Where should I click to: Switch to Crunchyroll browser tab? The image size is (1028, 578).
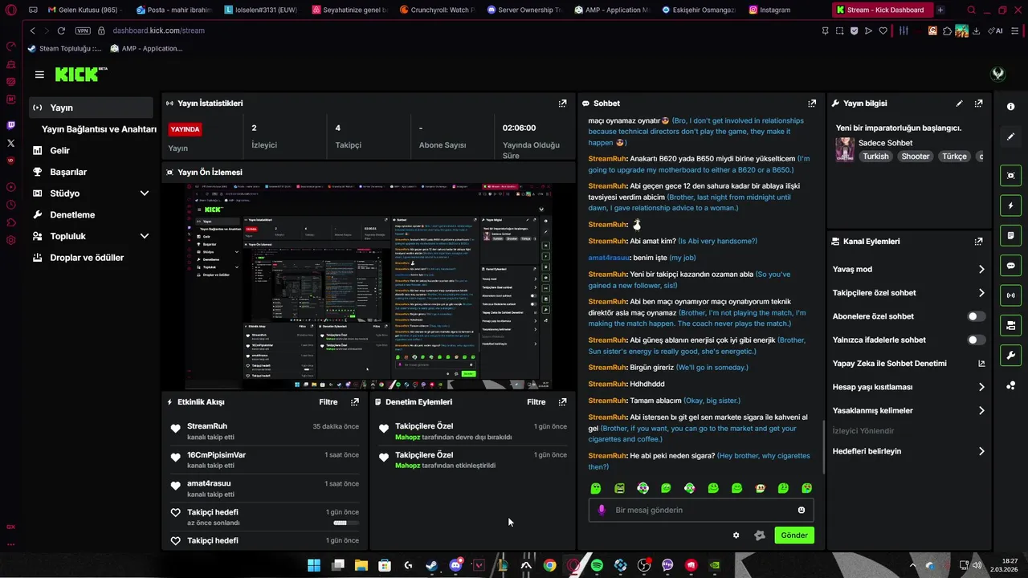439,10
